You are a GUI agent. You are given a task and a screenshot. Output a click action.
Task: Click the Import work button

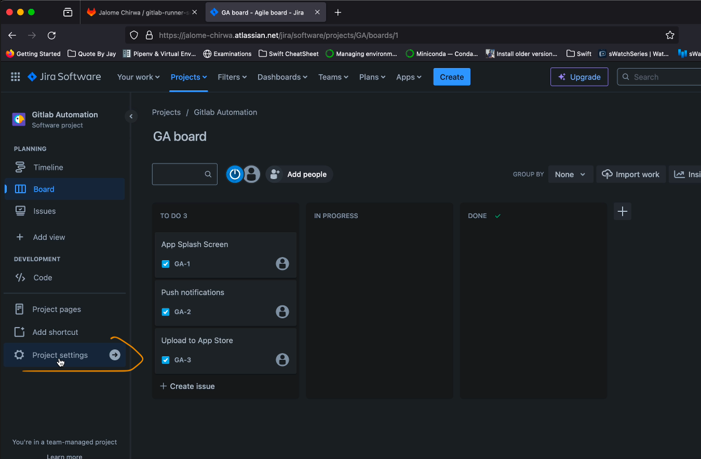point(630,174)
